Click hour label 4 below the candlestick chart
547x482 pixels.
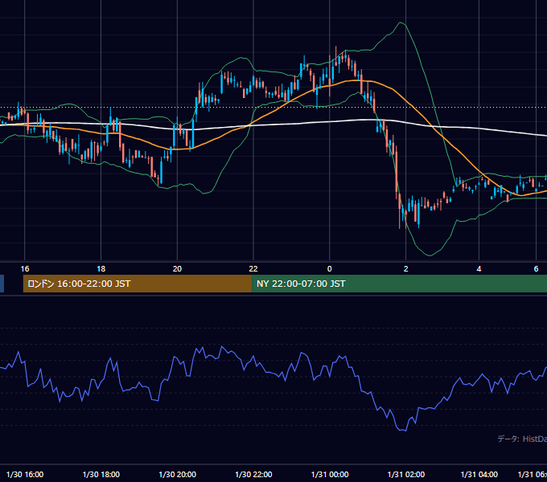coord(479,269)
